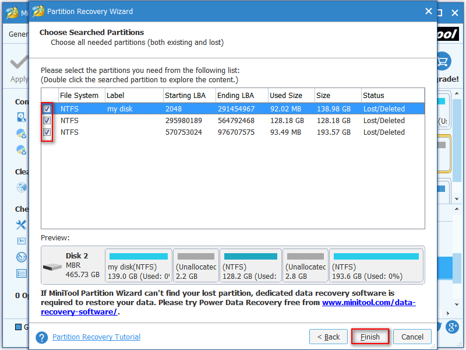Sort list by Used Size column
Image resolution: width=466 pixels, height=350 pixels.
[x=291, y=96]
